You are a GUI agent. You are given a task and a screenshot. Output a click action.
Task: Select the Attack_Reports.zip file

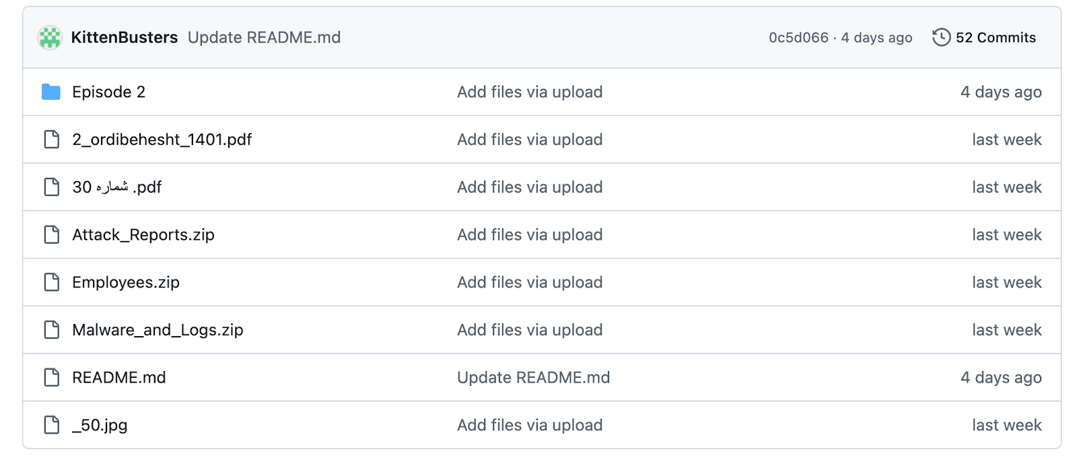pos(143,234)
